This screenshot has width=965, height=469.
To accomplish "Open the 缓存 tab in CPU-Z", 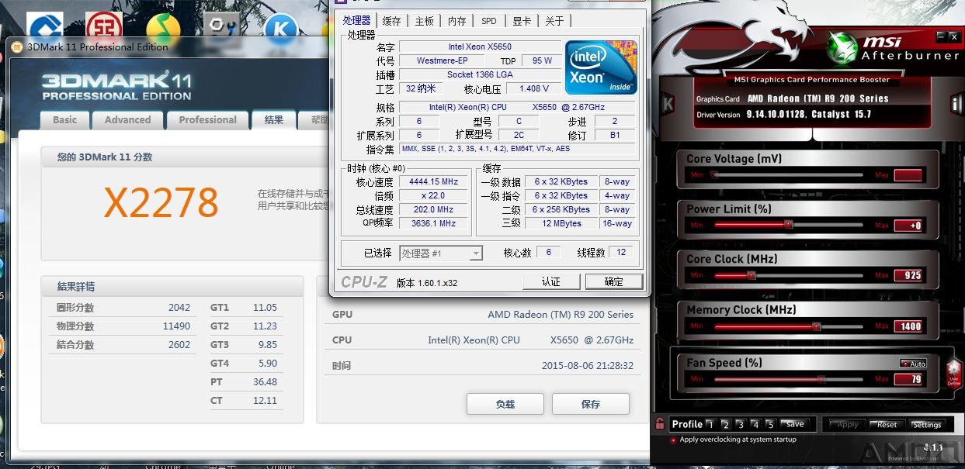I will click(x=392, y=21).
